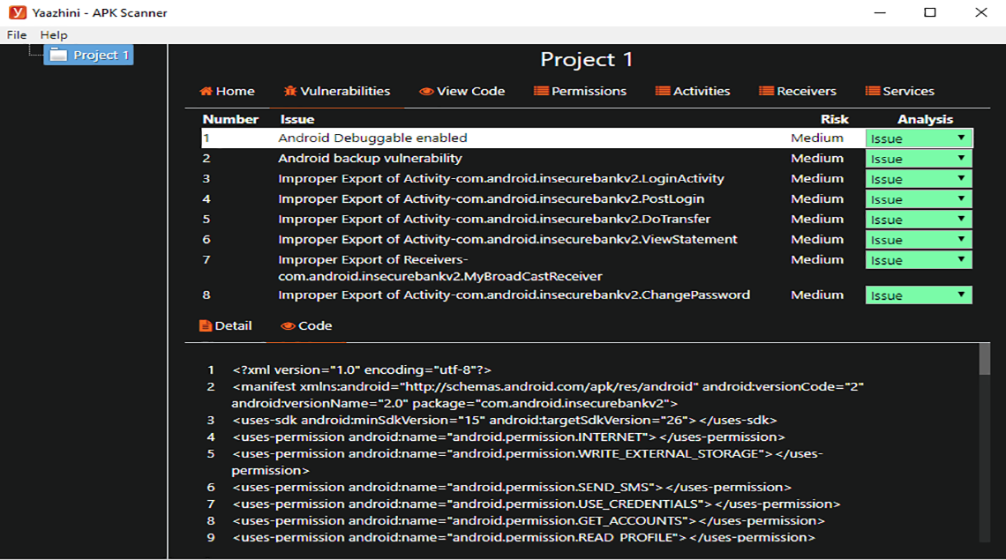This screenshot has height=560, width=1006.
Task: Open the View Code tab
Action: pyautogui.click(x=462, y=91)
